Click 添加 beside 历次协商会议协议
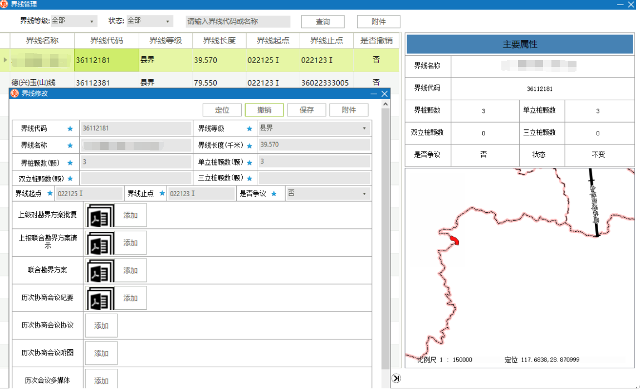 coord(101,326)
